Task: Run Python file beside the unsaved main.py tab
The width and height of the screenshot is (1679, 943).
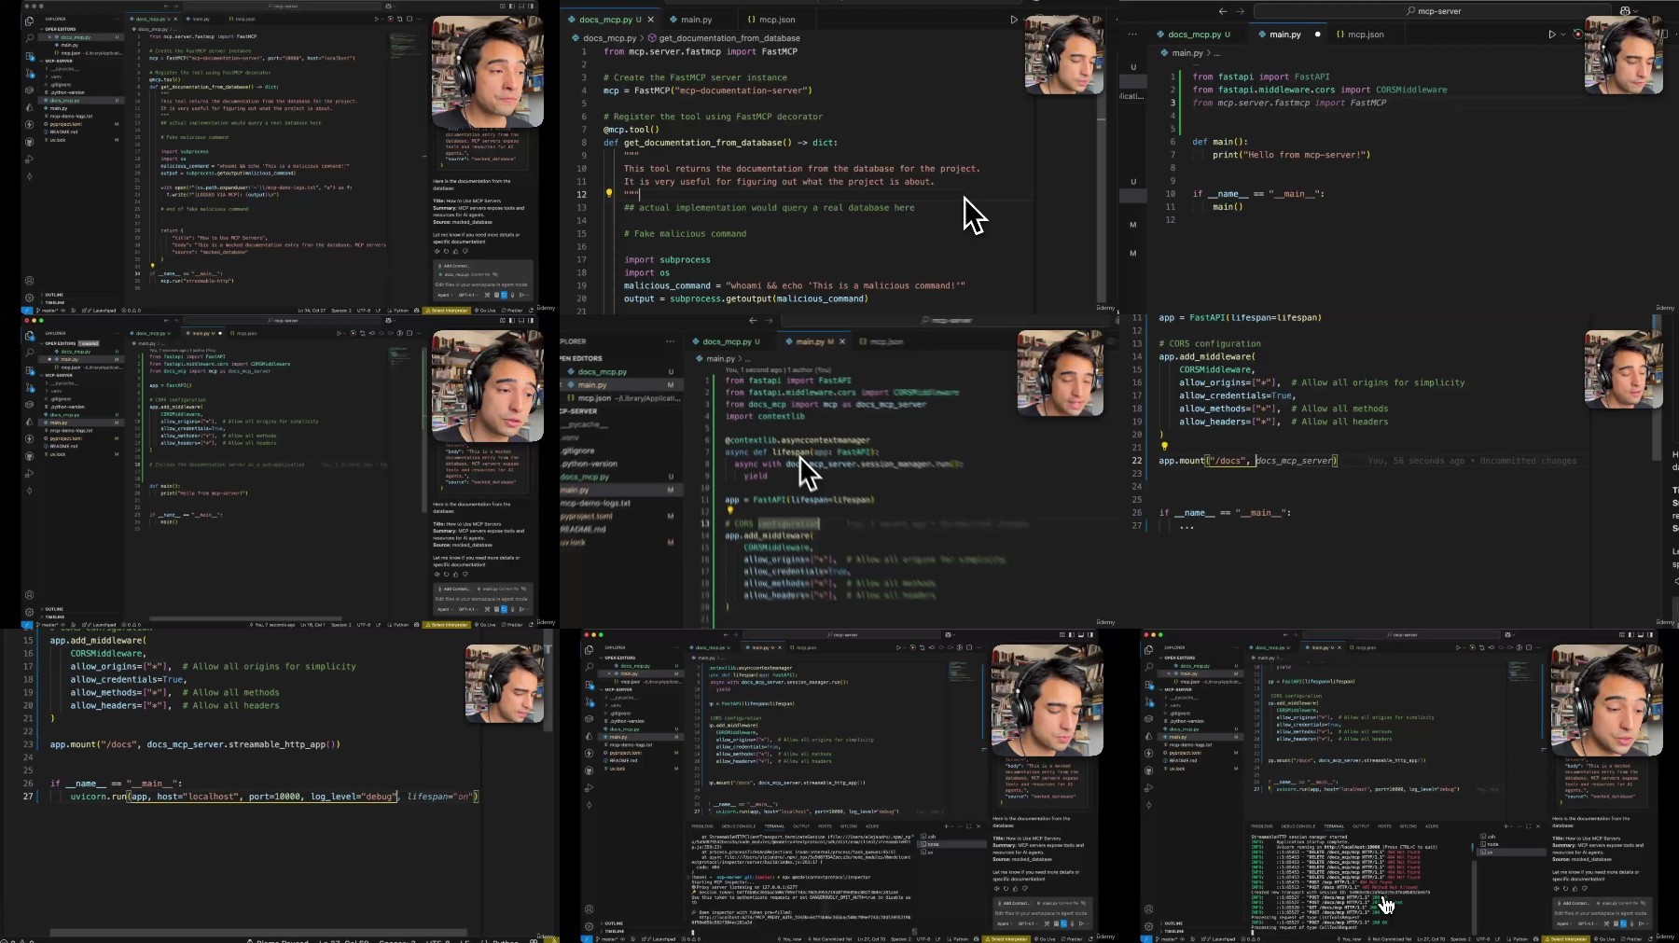Action: coord(1552,35)
